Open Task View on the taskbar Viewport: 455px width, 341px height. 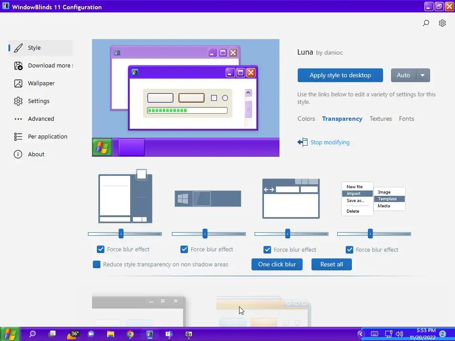(52, 334)
